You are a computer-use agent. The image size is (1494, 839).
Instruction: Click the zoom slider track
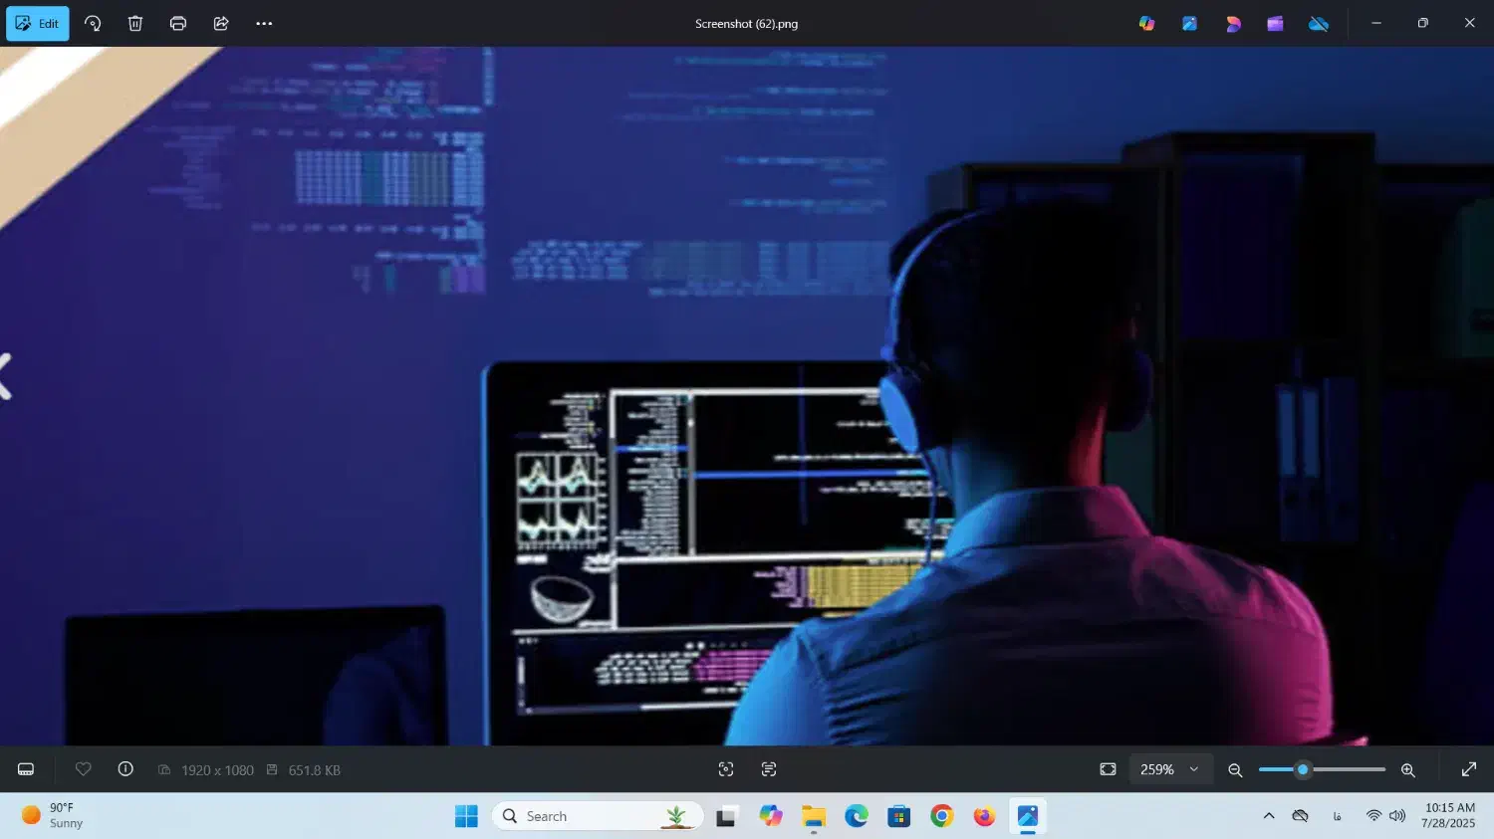tap(1345, 769)
